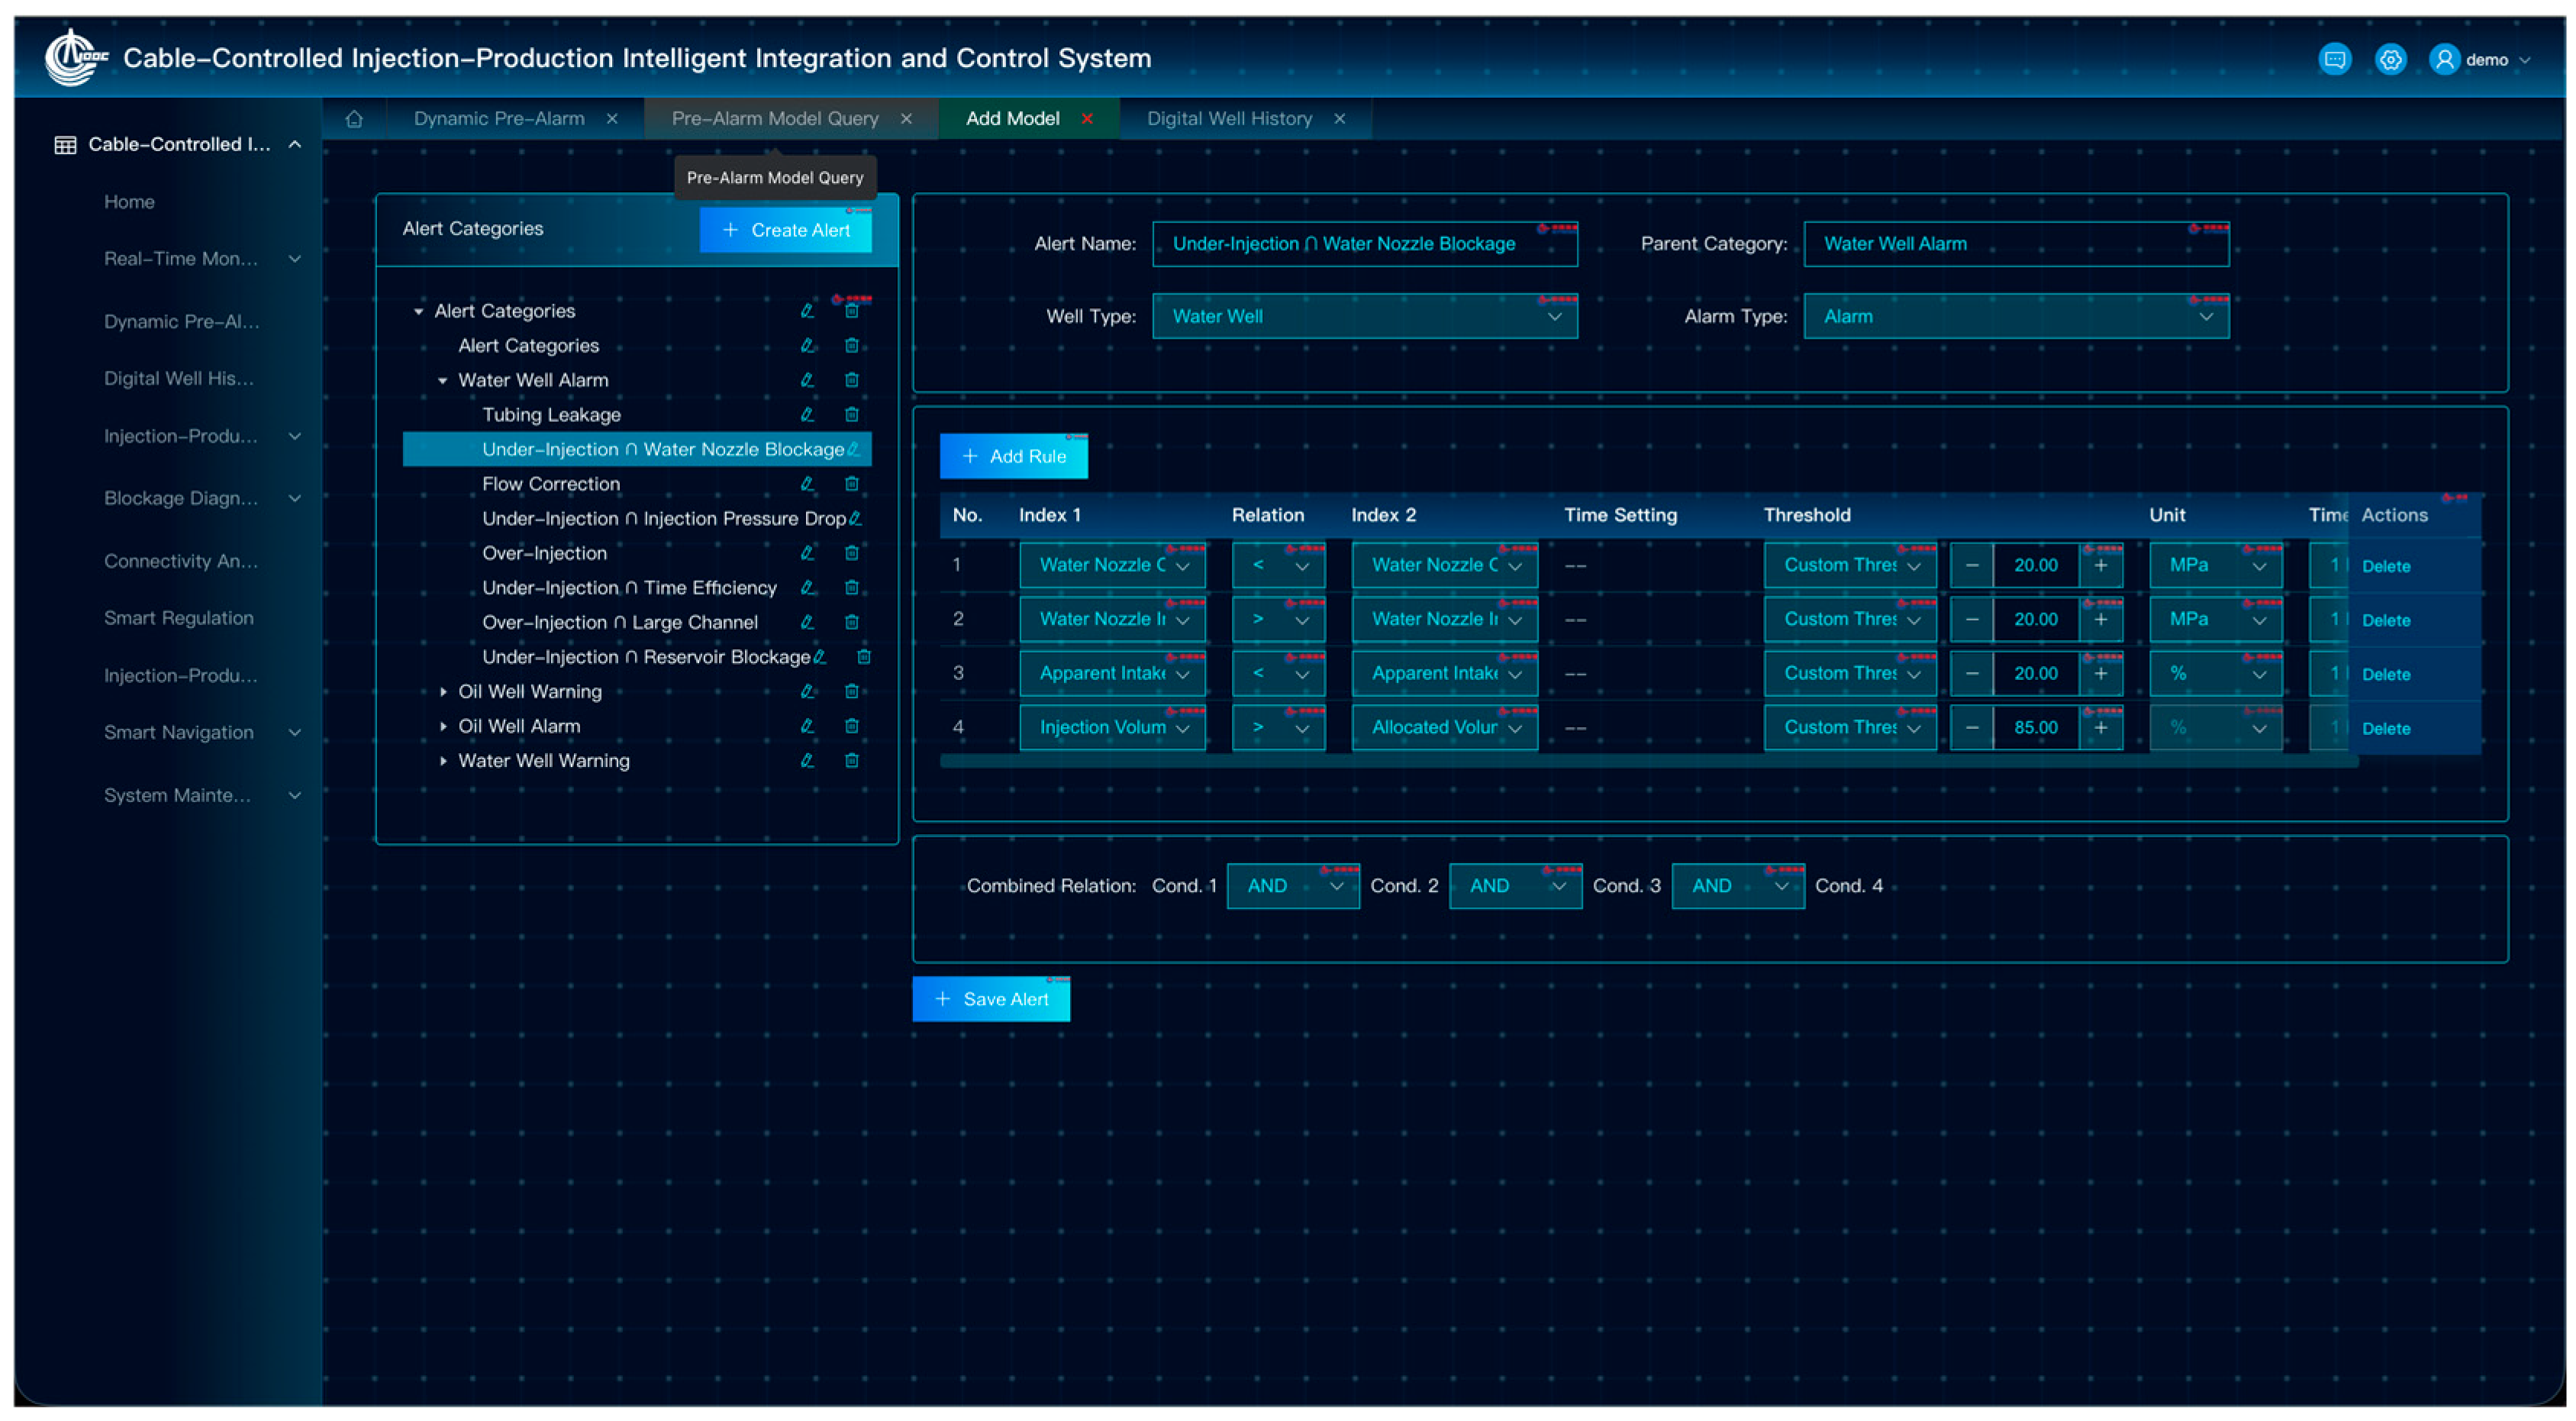Delete the Flow Correction category
This screenshot has width=2576, height=1421.
pyautogui.click(x=852, y=484)
